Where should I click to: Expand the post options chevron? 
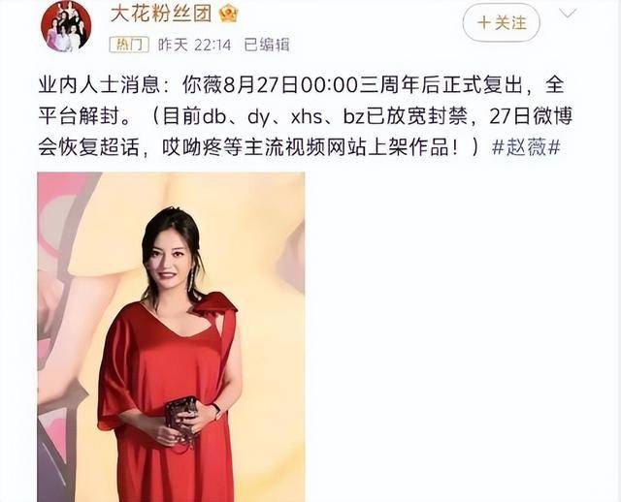(569, 14)
